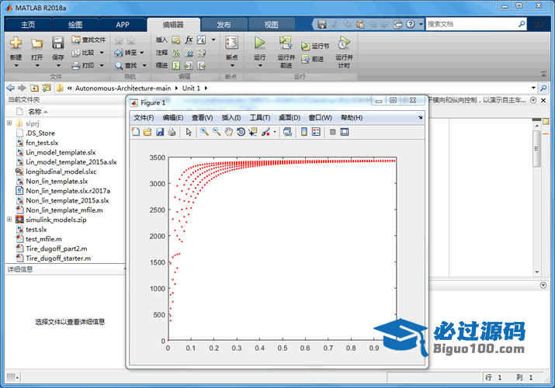Open Figure 1 Insert (插入) menu
Image resolution: width=555 pixels, height=388 pixels.
[x=231, y=118]
